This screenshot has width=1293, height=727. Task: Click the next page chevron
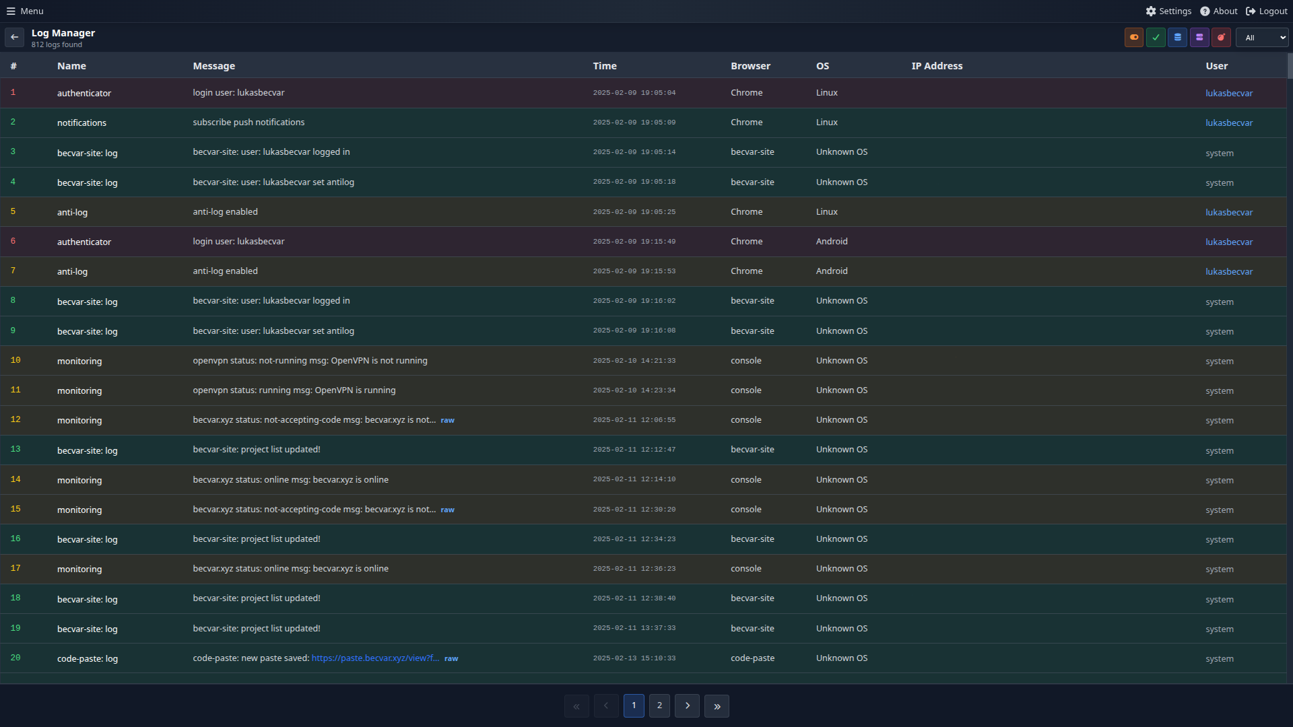pyautogui.click(x=687, y=705)
